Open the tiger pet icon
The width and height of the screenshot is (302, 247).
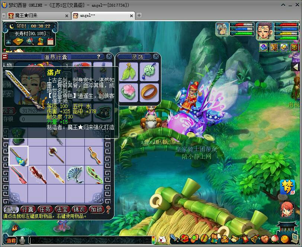click(x=224, y=239)
